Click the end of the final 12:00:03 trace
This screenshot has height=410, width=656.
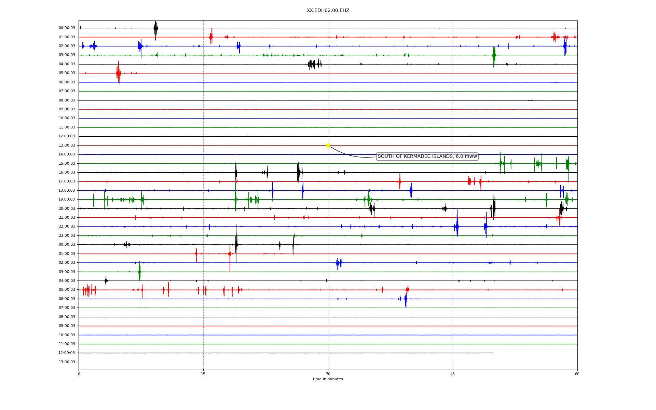[x=493, y=353]
